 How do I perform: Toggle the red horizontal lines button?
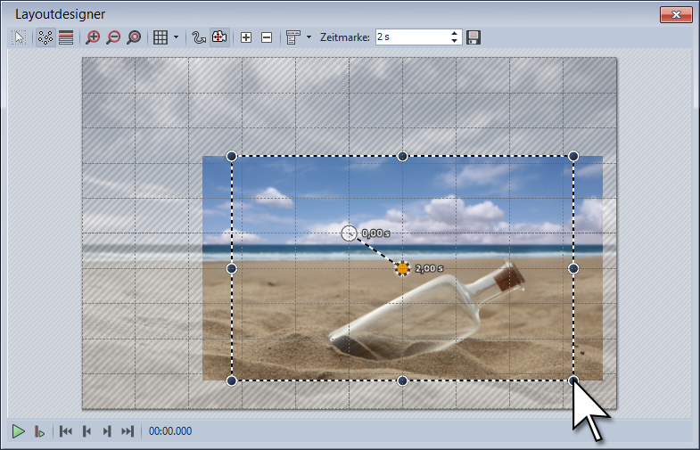(66, 37)
